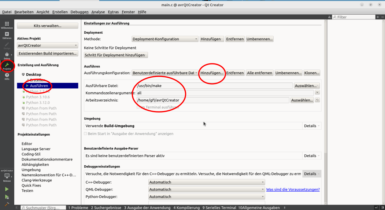This screenshot has height=210, width=385.
Task: Add item with plus icon near Filter
Action: tap(378, 17)
